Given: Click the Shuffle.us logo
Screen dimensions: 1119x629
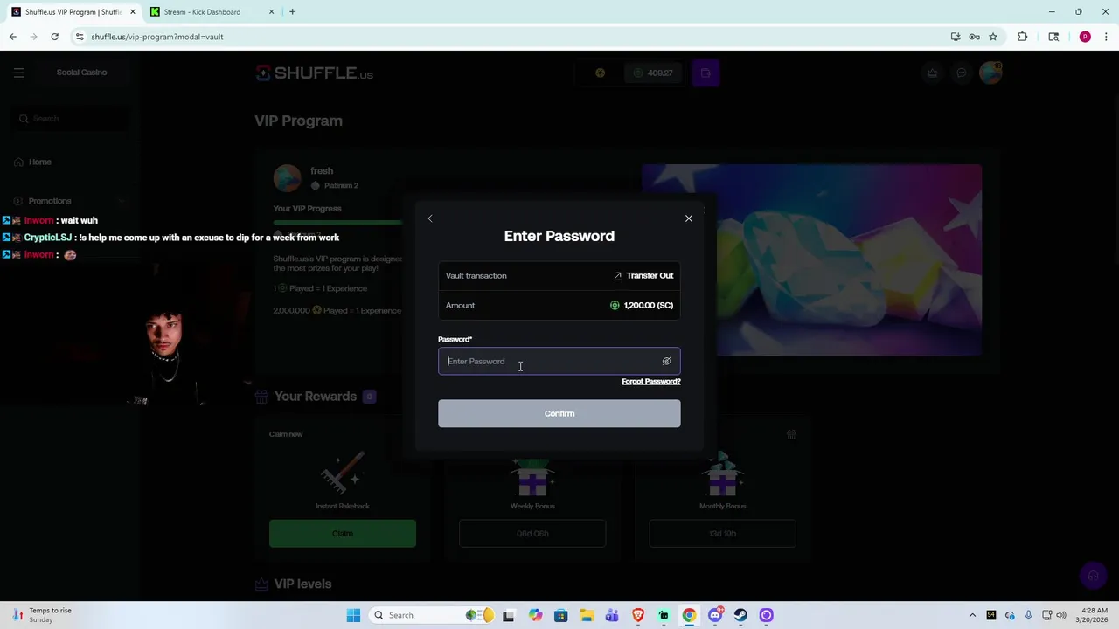Looking at the screenshot, I should (x=315, y=73).
